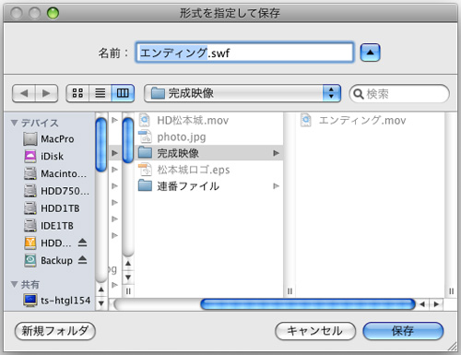The height and width of the screenshot is (355, 461).
Task: Click column resize handle after 完成映像 column
Action: click(290, 290)
